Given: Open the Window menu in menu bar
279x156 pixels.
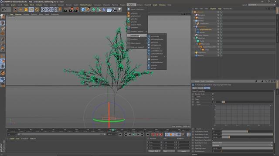Looking at the screenshot, I should (x=162, y=5).
